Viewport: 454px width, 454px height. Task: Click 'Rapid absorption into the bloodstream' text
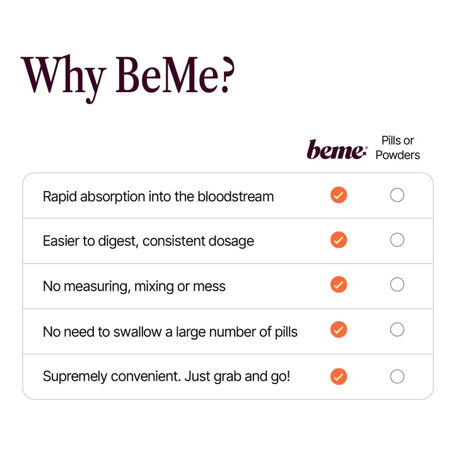(x=158, y=196)
